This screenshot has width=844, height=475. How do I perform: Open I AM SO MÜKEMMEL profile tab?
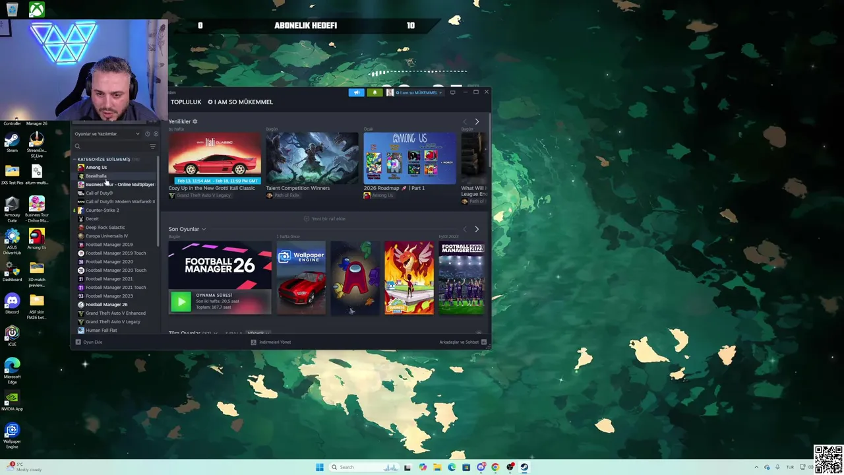click(240, 102)
